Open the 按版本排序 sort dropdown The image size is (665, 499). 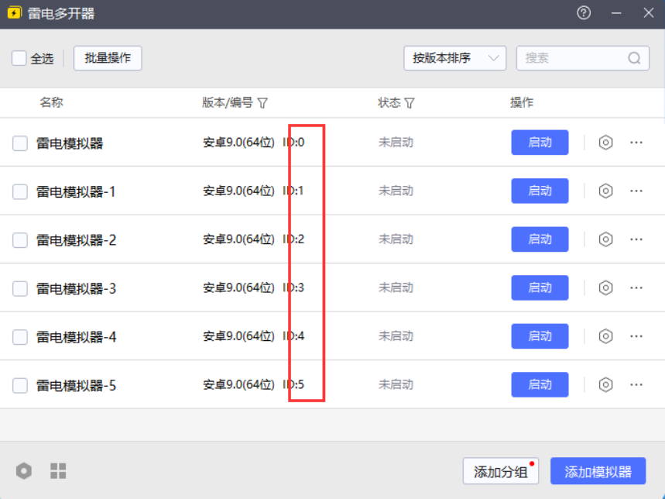click(x=454, y=58)
